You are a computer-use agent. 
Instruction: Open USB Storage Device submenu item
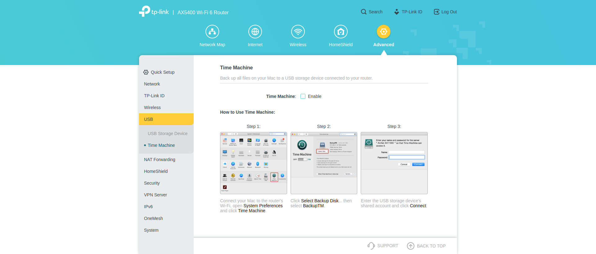167,134
